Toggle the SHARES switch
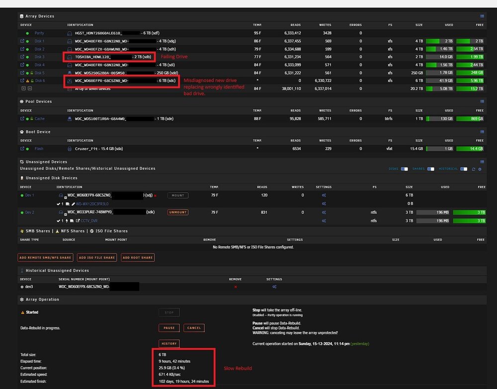 click(431, 169)
